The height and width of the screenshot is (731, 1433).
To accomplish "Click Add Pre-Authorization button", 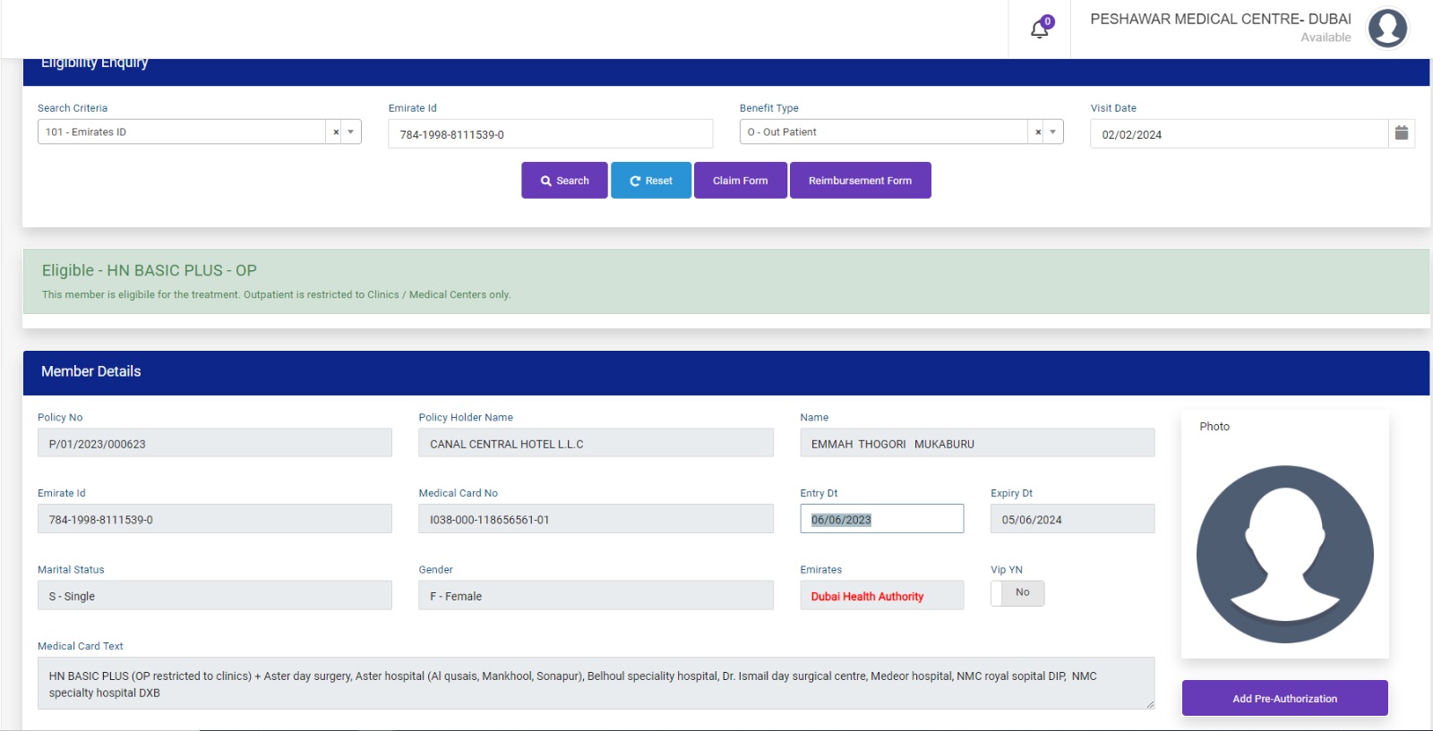I will pos(1284,699).
